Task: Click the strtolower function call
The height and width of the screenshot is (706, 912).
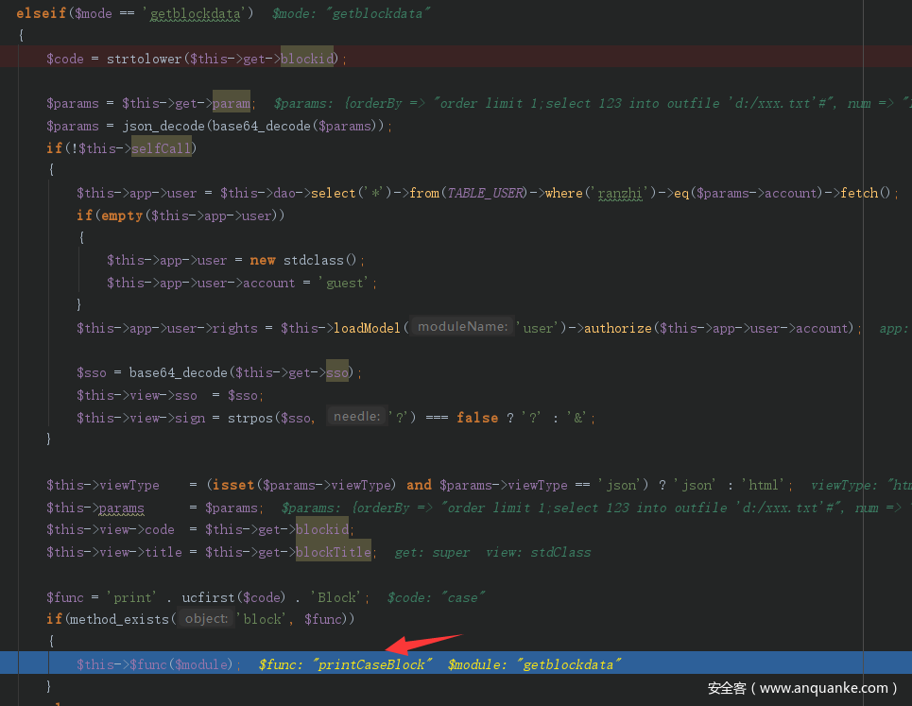Action: (x=144, y=59)
